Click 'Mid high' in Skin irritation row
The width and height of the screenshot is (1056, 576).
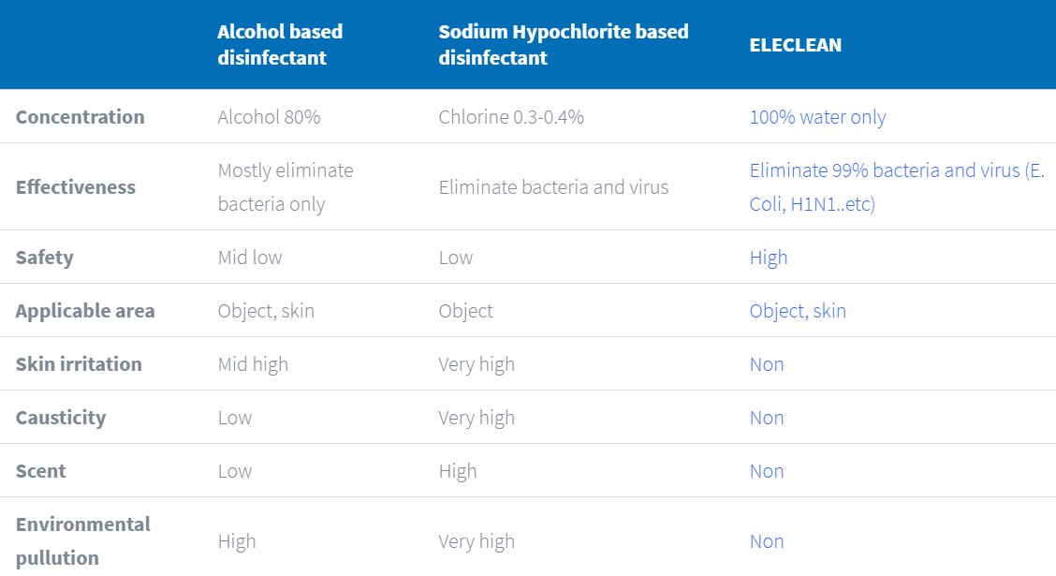[253, 364]
